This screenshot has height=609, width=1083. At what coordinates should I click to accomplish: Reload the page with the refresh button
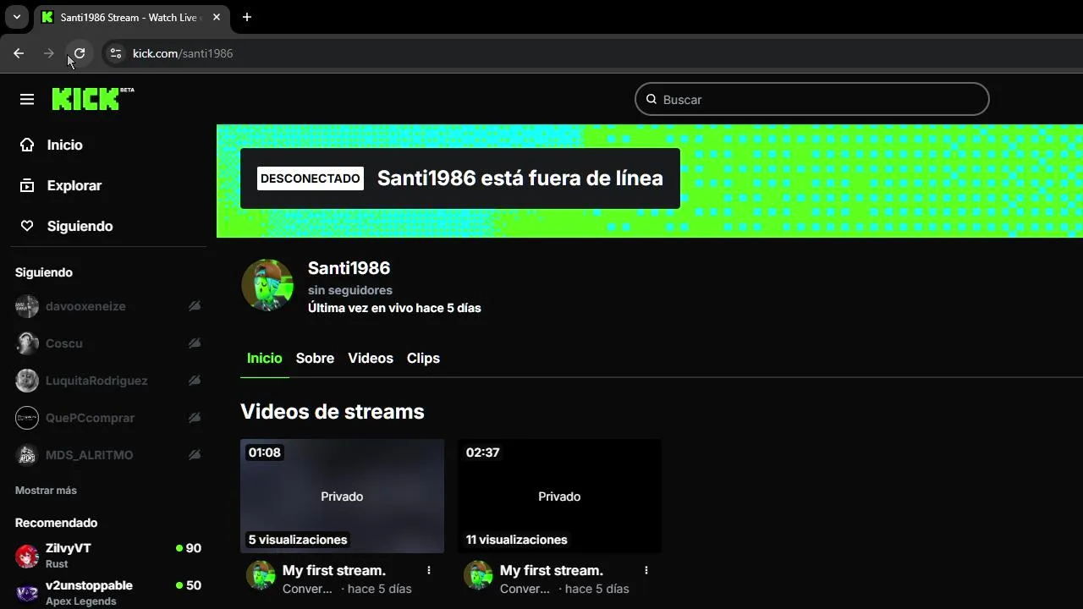[80, 53]
